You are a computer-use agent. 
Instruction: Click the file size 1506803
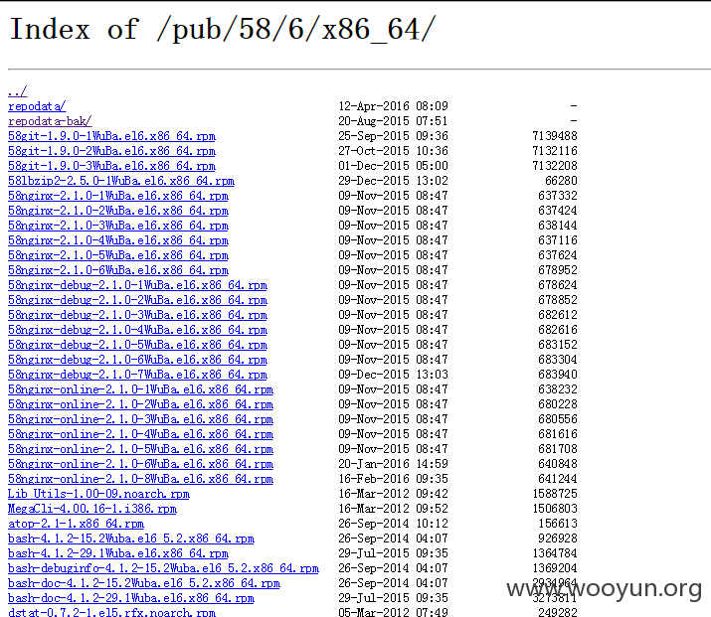[x=555, y=509]
